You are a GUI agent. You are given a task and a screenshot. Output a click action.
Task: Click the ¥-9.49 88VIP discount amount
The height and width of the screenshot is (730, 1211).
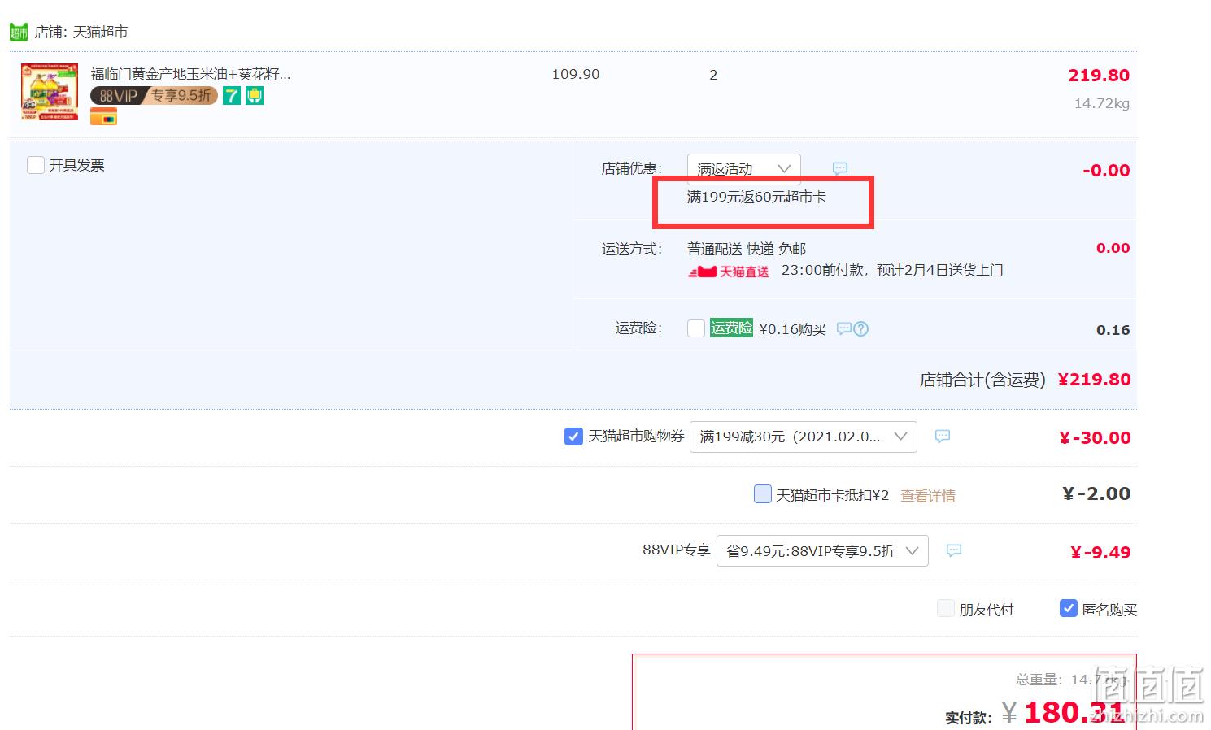pos(1100,552)
